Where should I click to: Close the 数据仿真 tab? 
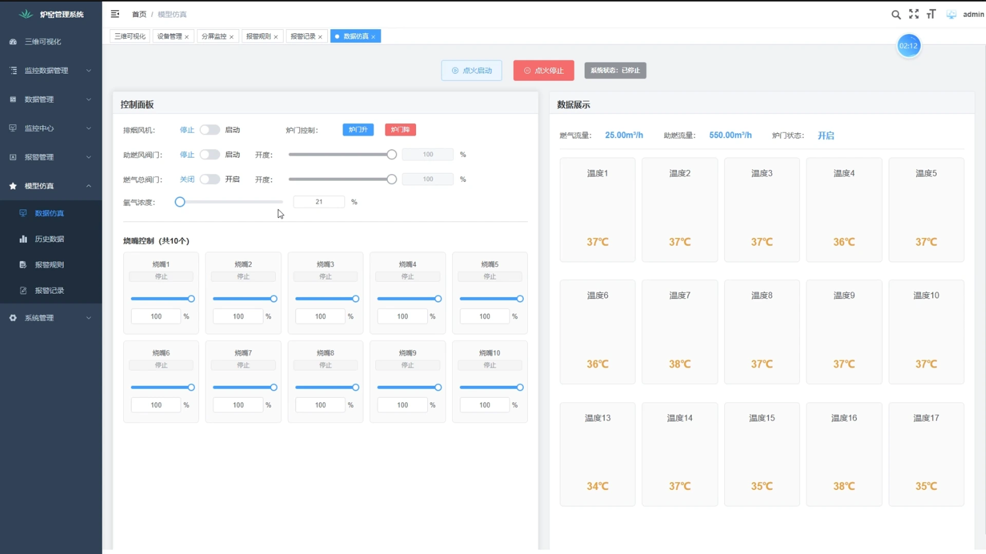[373, 37]
